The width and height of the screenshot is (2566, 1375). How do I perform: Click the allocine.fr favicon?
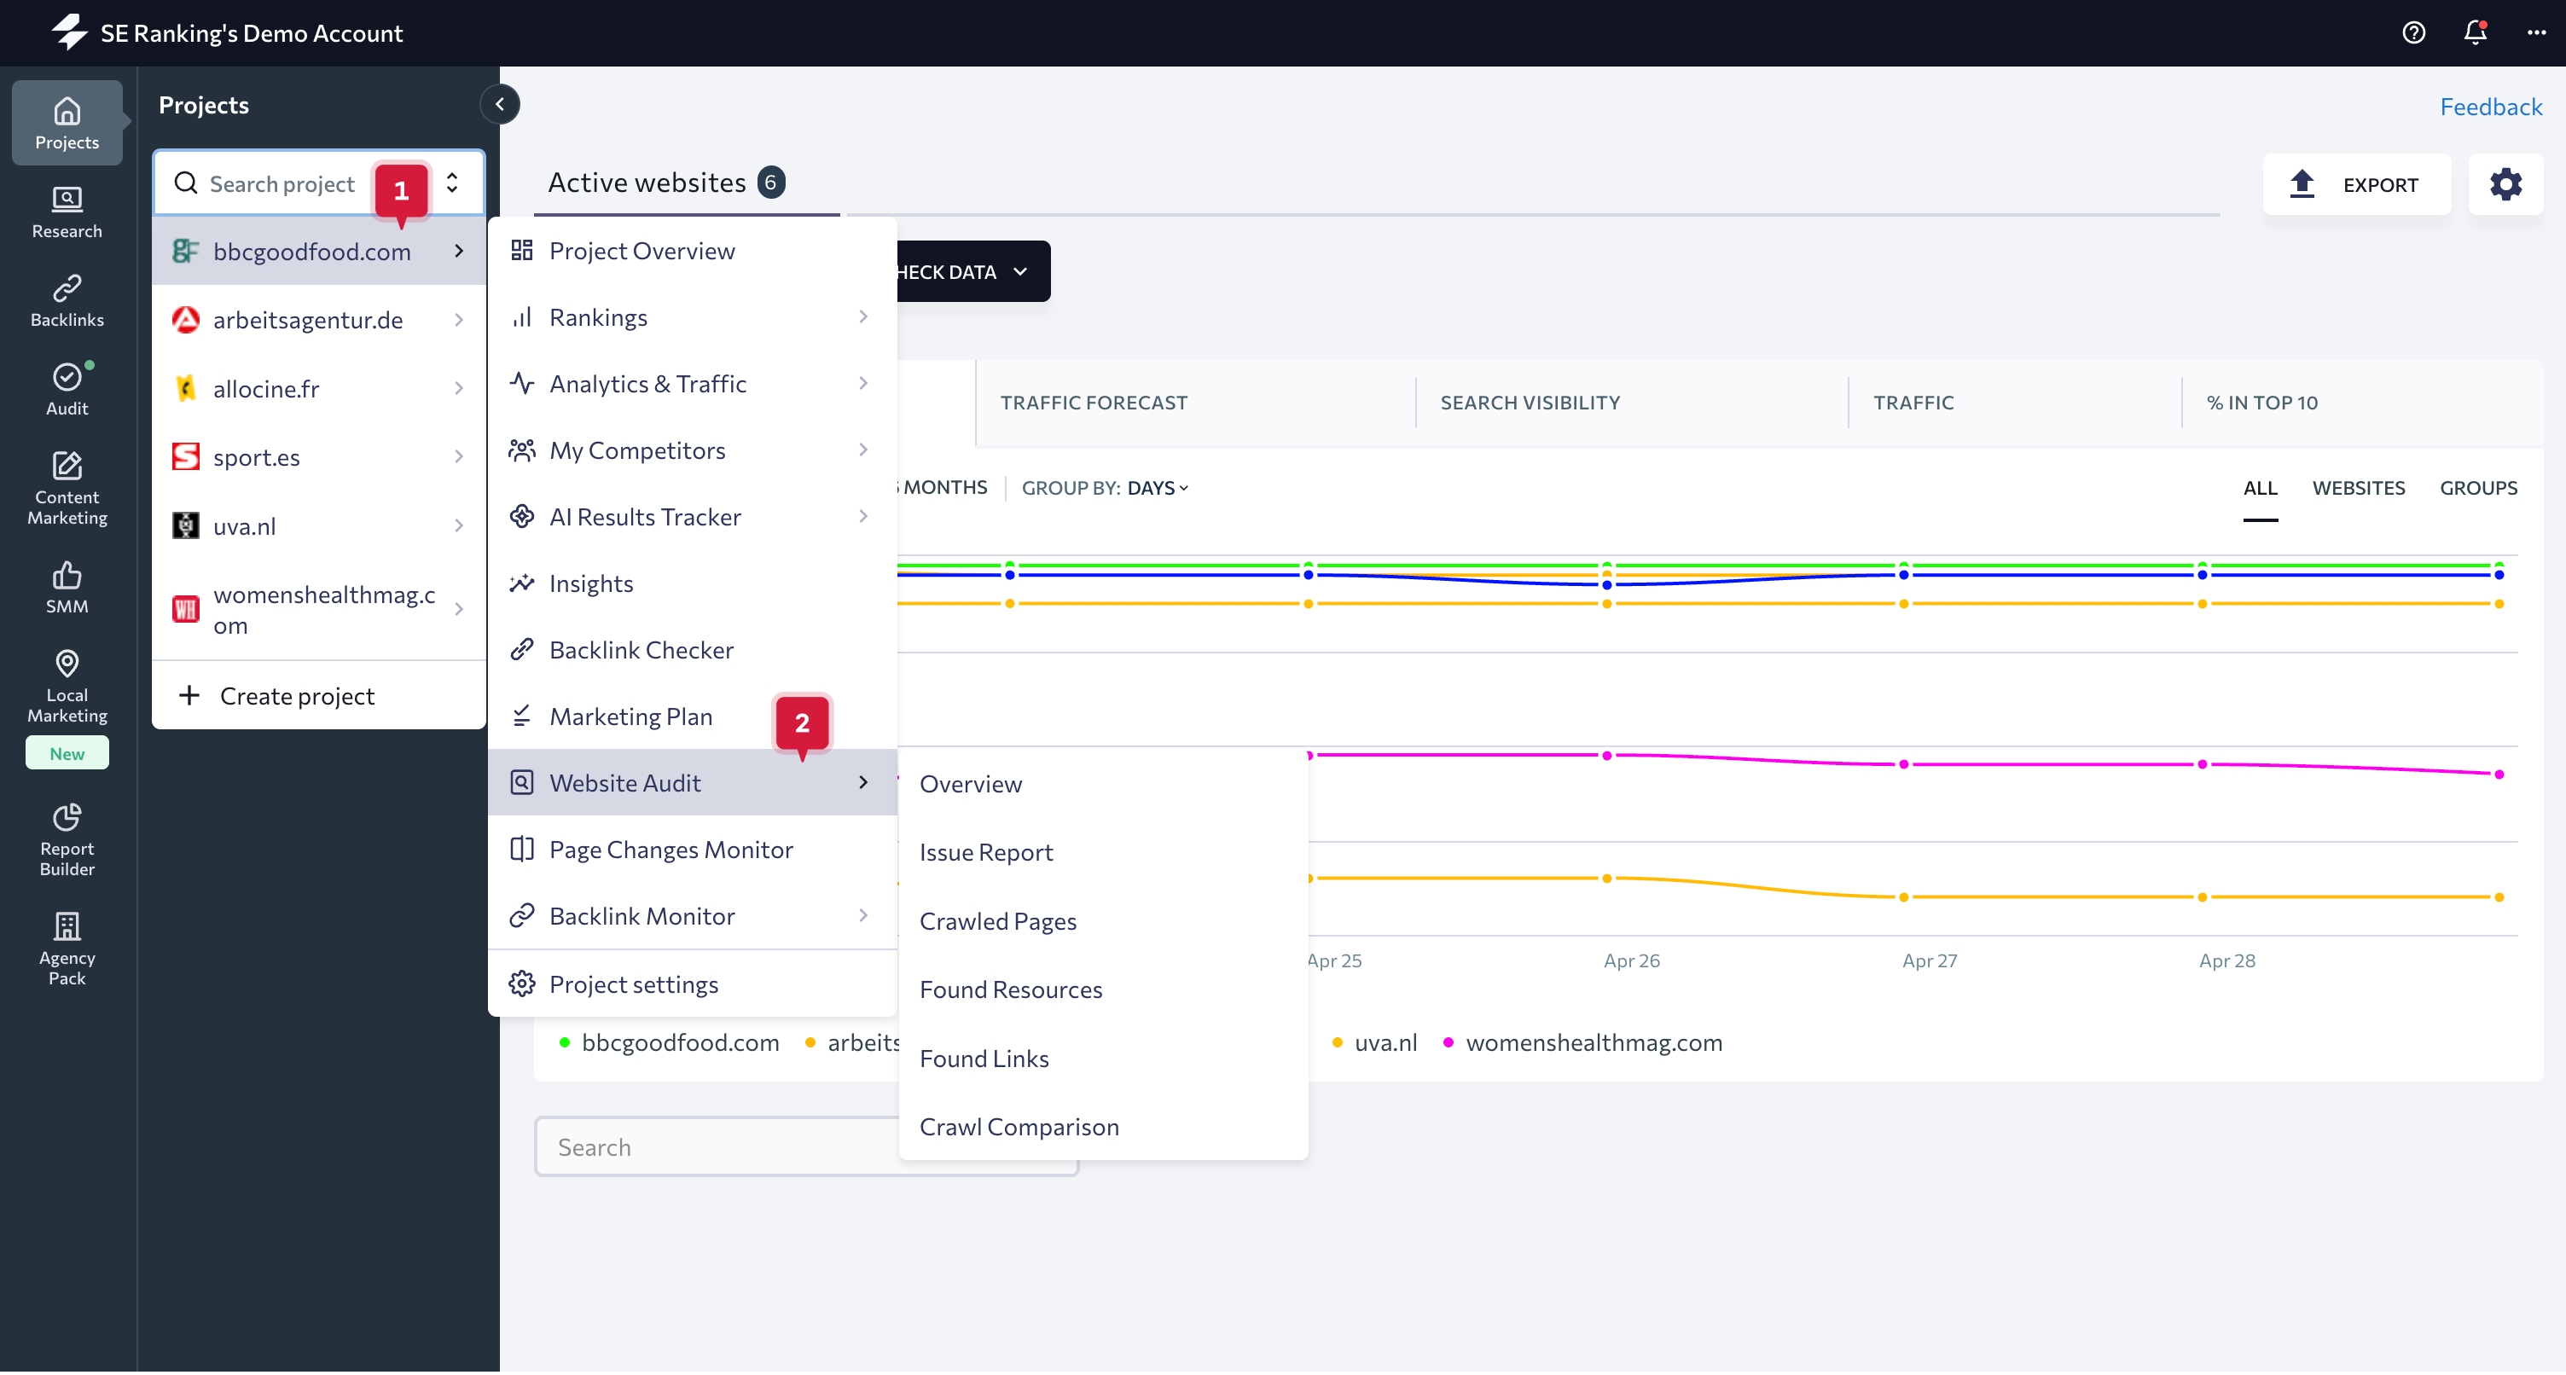pos(185,389)
